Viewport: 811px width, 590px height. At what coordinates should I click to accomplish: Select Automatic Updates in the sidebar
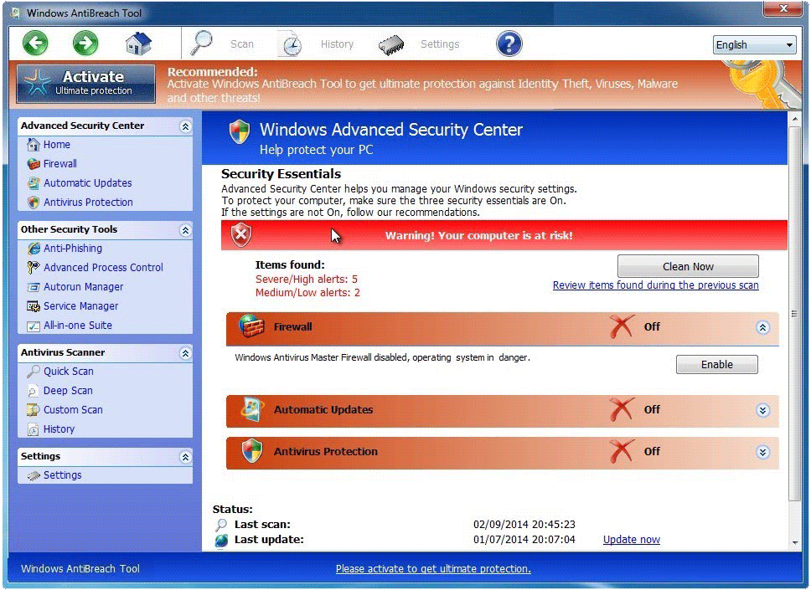click(87, 183)
